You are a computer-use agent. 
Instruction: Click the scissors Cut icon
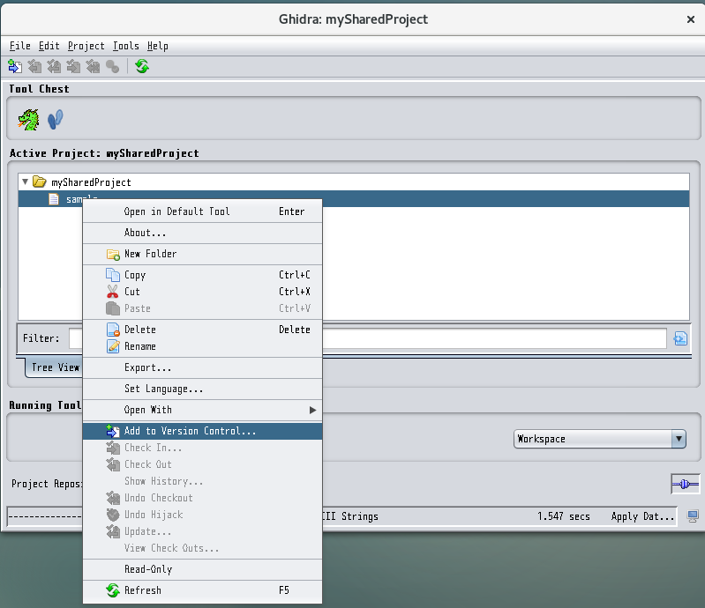112,292
